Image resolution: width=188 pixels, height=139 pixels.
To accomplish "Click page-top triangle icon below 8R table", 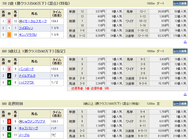I will coord(185,94).
